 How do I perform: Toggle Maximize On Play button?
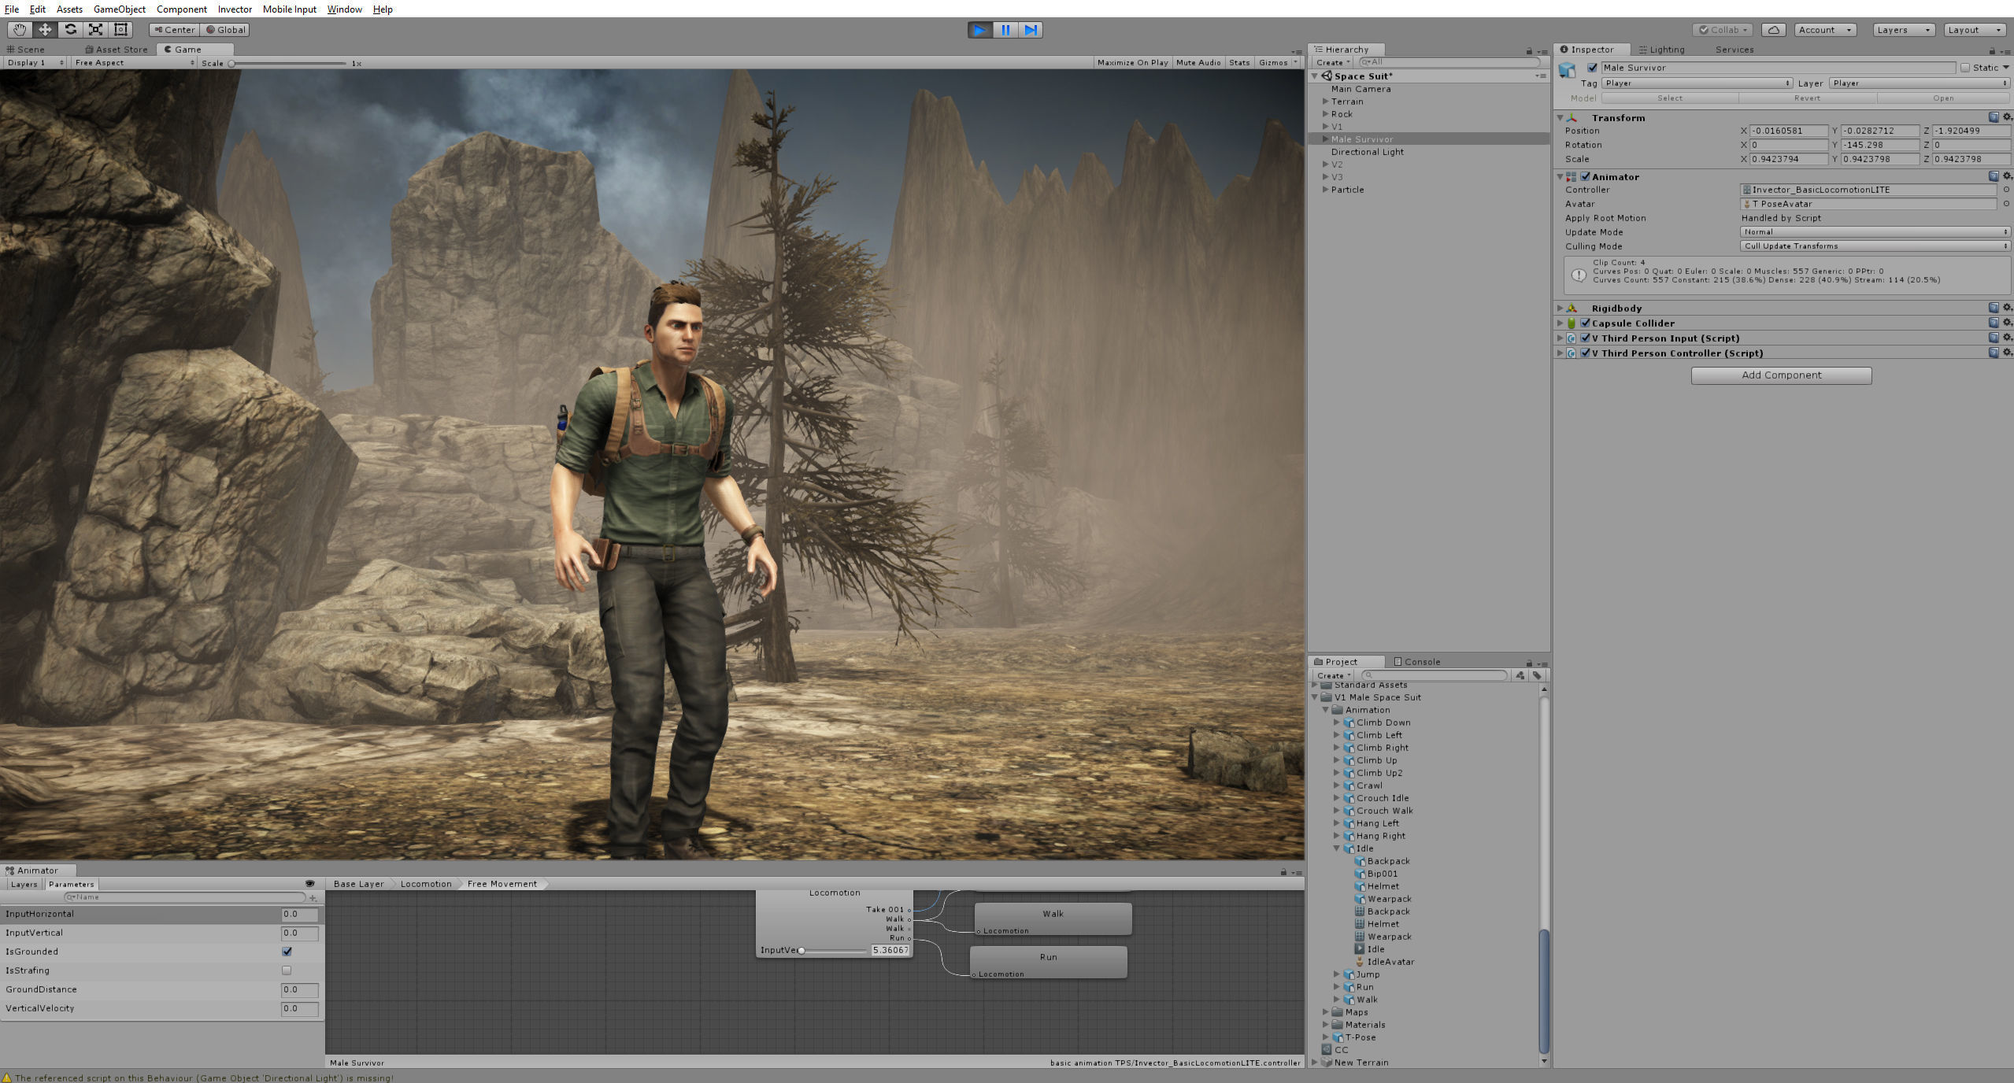coord(1132,63)
